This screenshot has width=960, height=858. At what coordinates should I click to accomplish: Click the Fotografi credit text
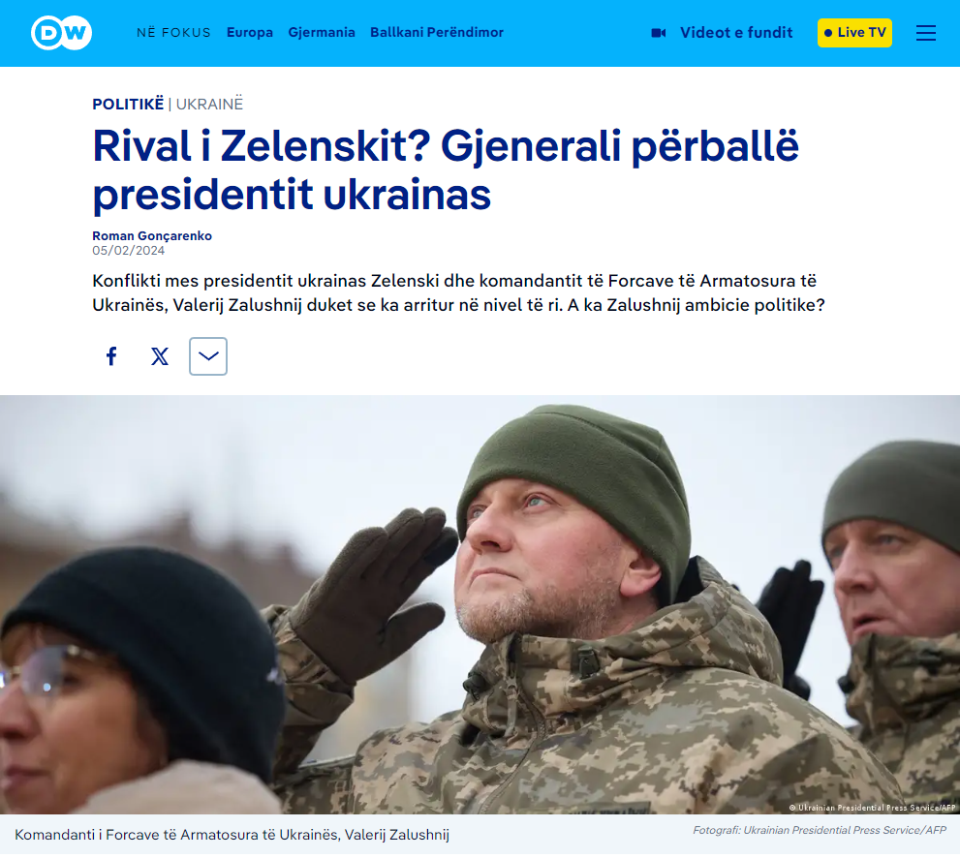click(x=820, y=830)
